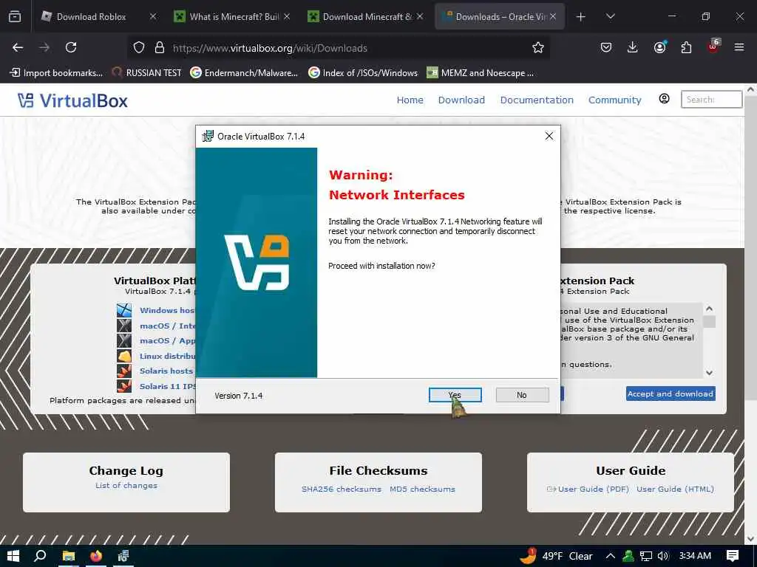Go back to previous page
This screenshot has height=567, width=757.
(18, 47)
